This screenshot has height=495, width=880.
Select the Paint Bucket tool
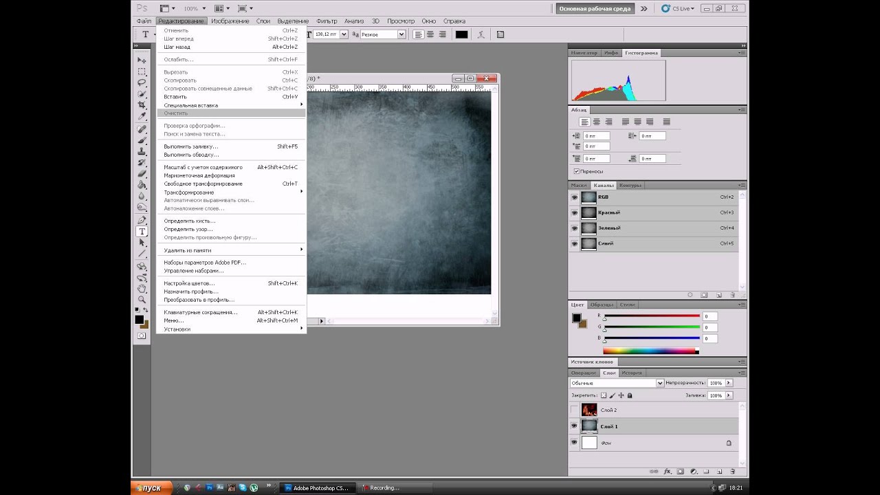point(142,184)
